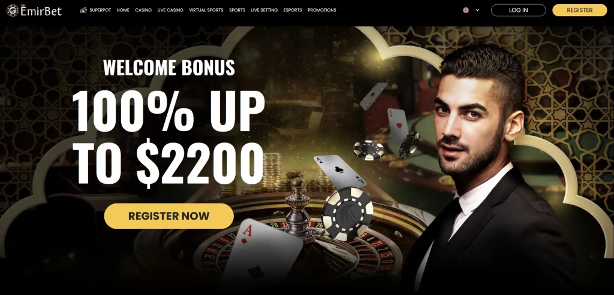Click the black poker chip graphic
Viewport: 614px width, 295px height.
click(x=347, y=214)
